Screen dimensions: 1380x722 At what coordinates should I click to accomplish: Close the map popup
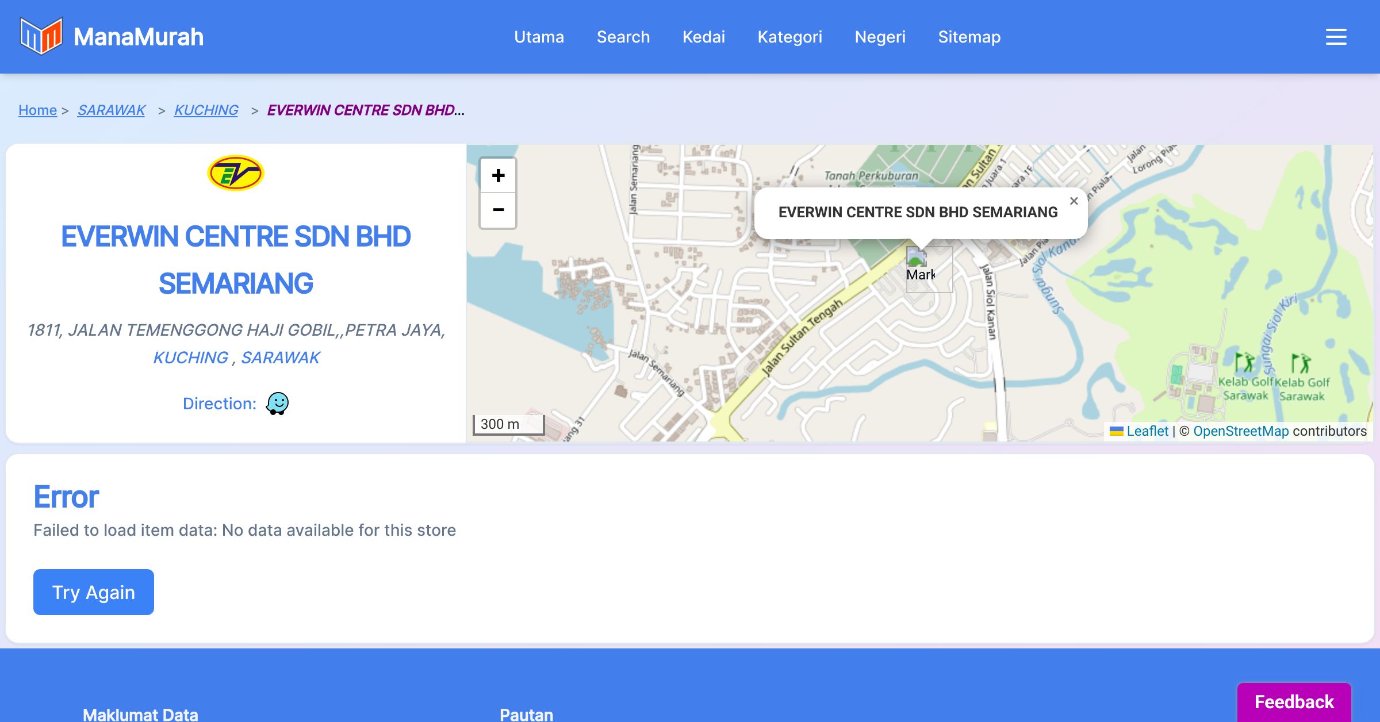1074,201
